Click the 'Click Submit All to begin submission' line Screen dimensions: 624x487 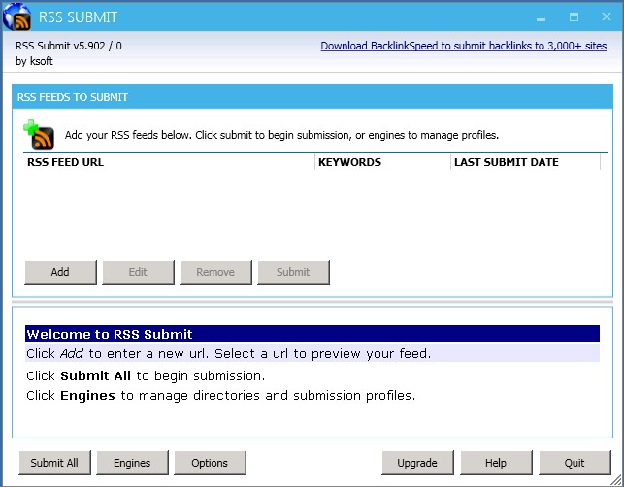[x=146, y=375]
